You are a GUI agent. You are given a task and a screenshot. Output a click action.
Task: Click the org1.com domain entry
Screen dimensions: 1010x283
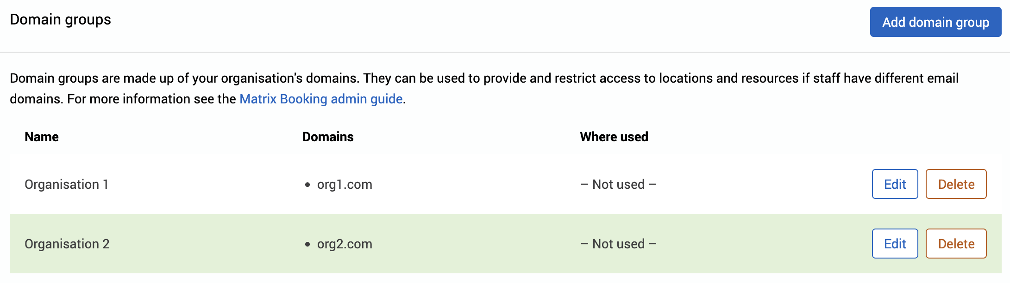[345, 184]
